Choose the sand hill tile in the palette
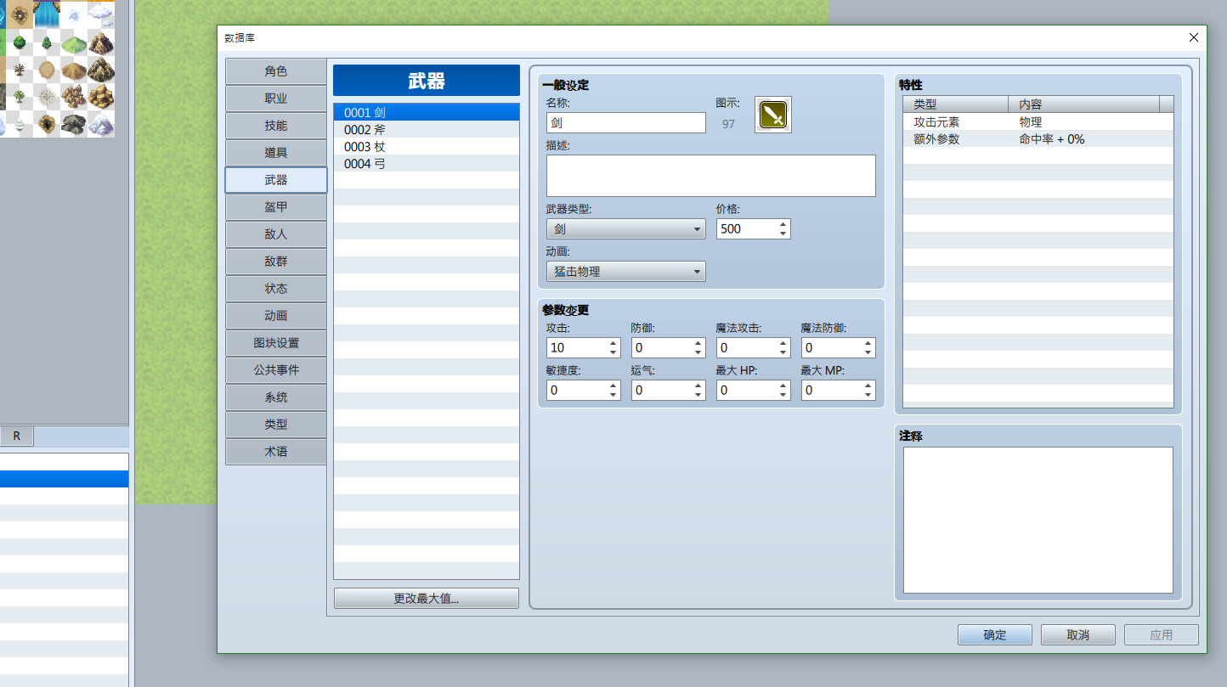 (74, 69)
